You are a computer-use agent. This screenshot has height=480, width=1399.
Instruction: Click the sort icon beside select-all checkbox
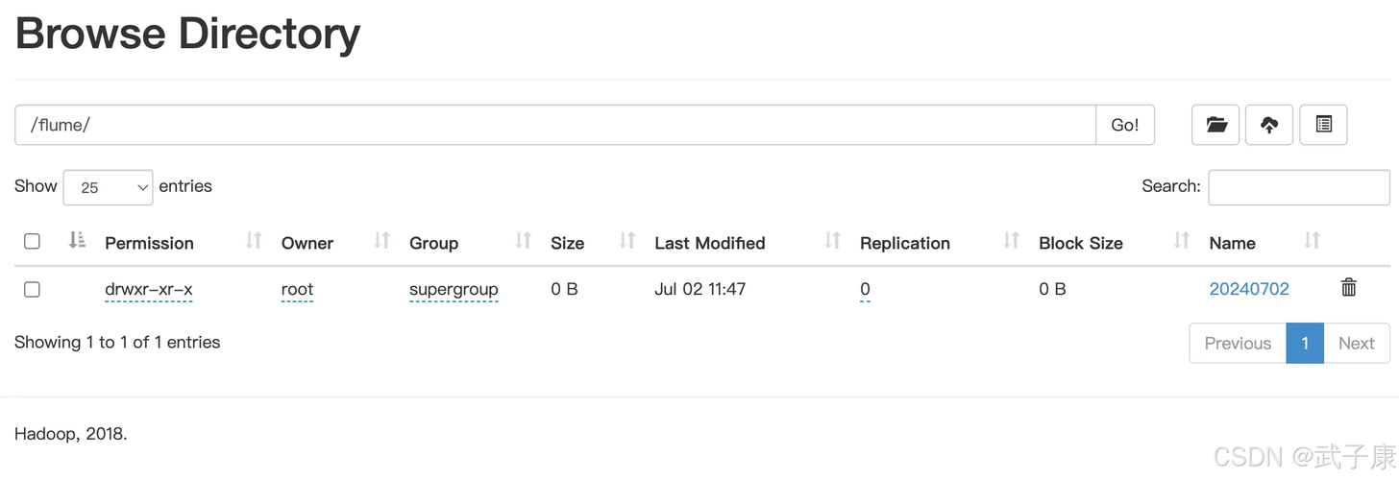point(78,241)
